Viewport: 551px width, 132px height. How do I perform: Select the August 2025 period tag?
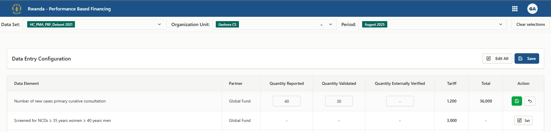click(374, 24)
